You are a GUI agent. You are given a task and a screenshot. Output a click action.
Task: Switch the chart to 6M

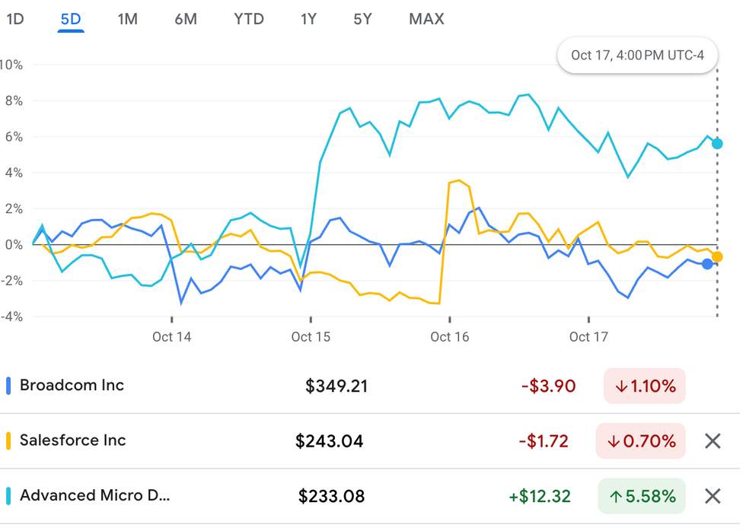[x=186, y=19]
